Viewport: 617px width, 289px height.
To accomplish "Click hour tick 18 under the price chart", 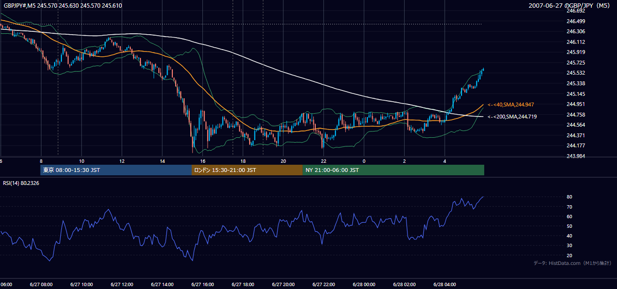I will click(243, 161).
